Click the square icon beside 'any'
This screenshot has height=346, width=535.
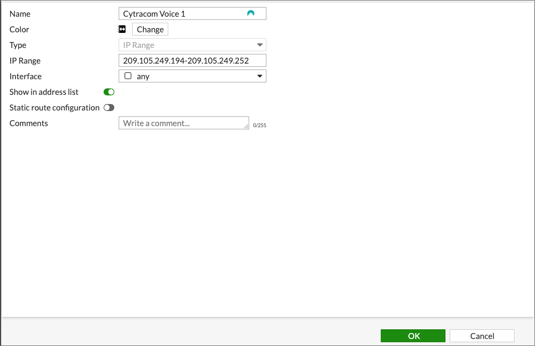128,76
